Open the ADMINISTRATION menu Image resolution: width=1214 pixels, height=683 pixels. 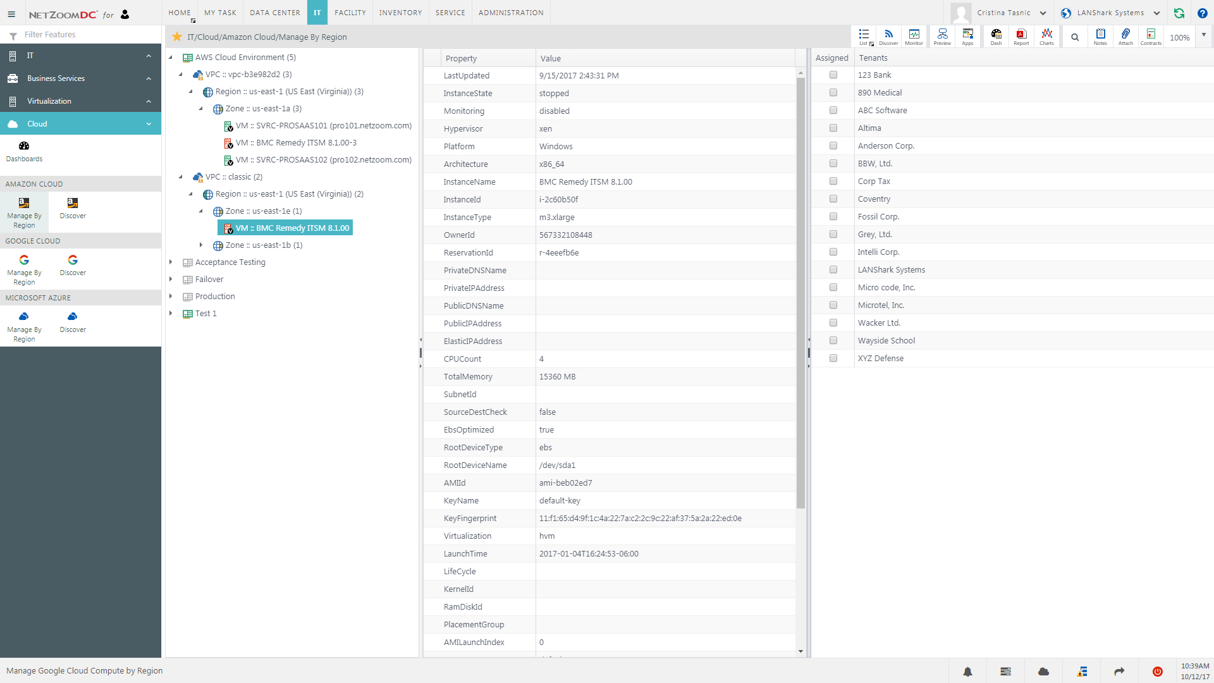511,13
